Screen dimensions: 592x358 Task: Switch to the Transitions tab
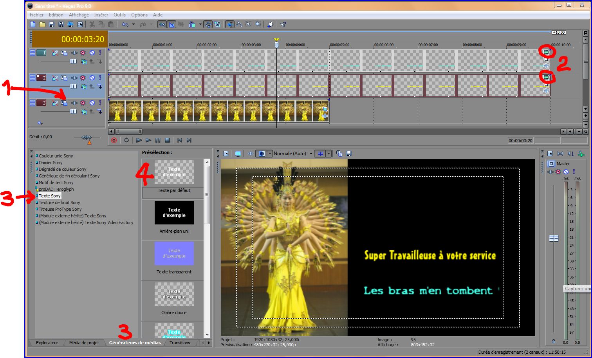180,343
